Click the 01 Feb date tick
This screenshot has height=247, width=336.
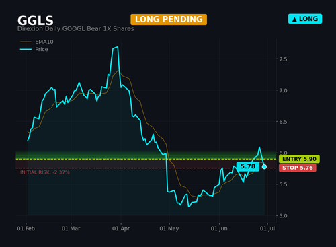(x=26, y=228)
